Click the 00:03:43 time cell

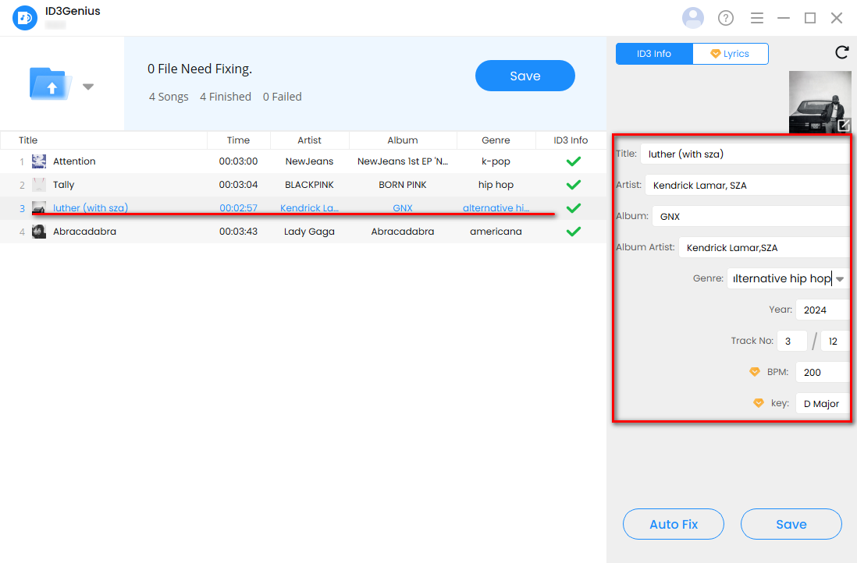238,232
